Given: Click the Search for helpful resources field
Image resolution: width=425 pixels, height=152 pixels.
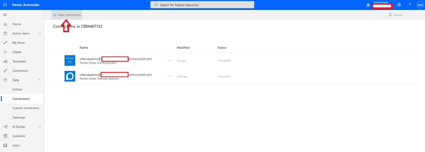Looking at the screenshot, I should coord(202,5).
